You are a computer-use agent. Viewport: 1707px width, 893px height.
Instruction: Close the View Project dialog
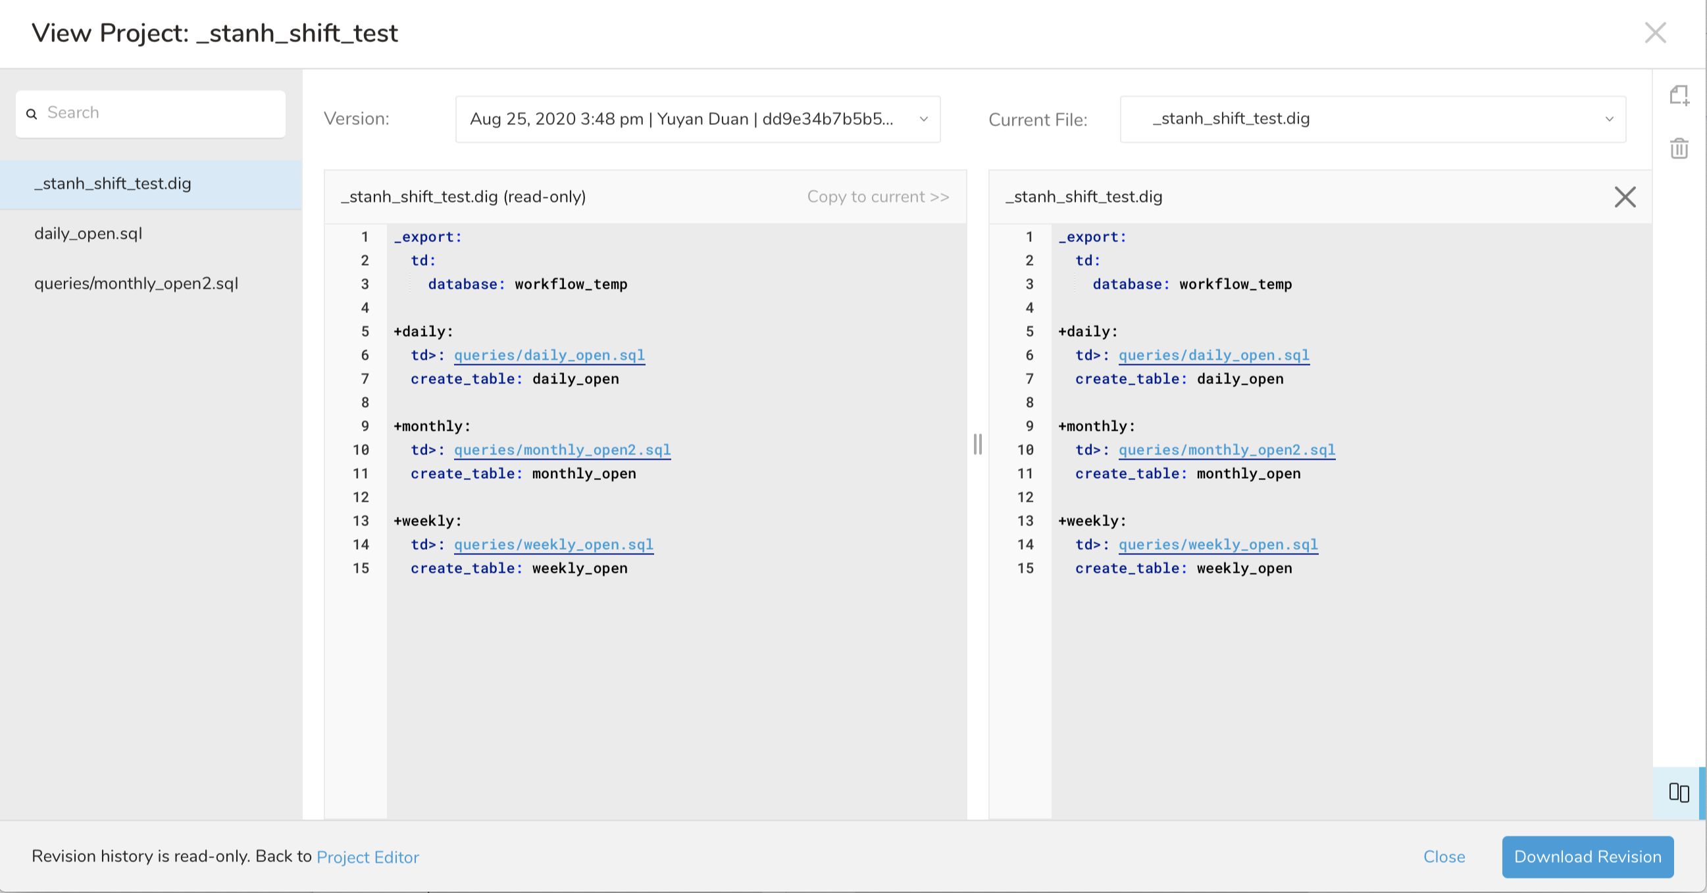pos(1654,32)
